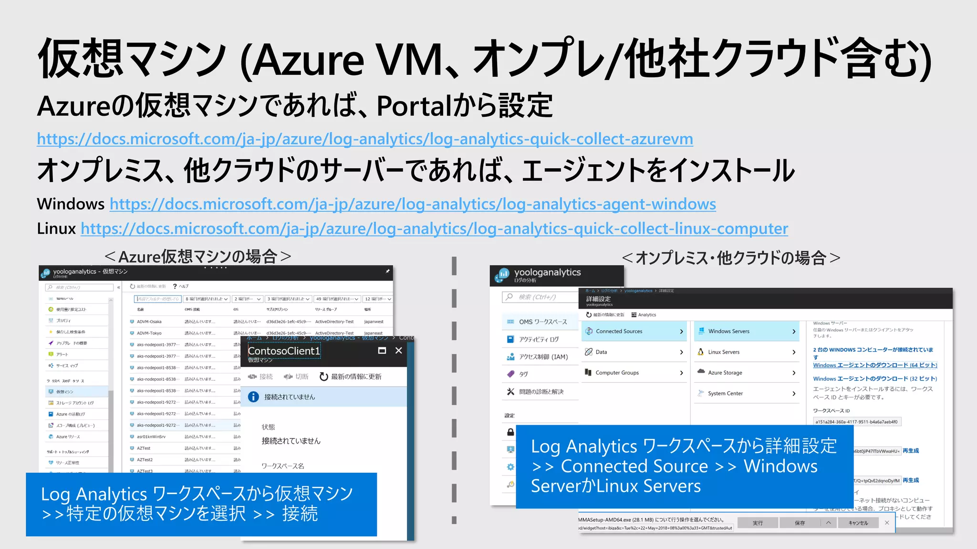This screenshot has height=549, width=977.
Task: Open the log-analytics-quick-collect-linux-computer link
Action: [434, 229]
